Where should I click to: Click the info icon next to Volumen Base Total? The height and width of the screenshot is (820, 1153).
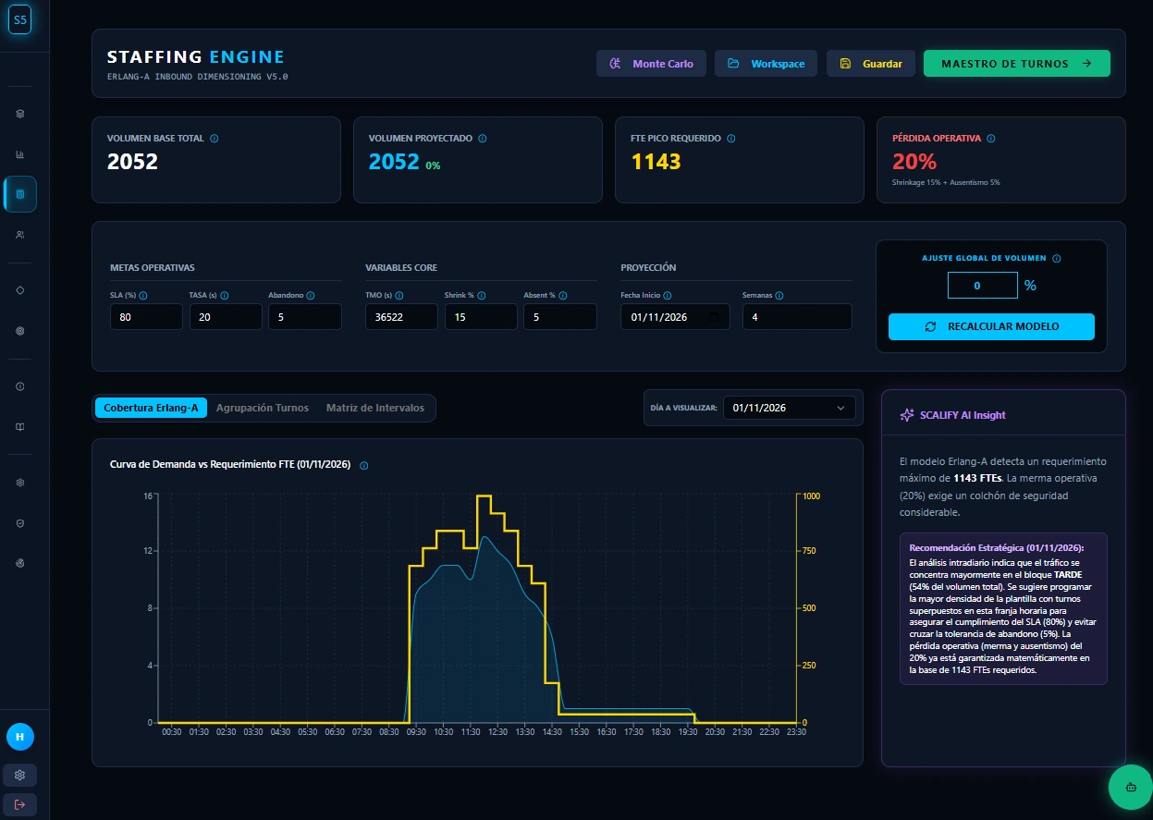click(215, 139)
